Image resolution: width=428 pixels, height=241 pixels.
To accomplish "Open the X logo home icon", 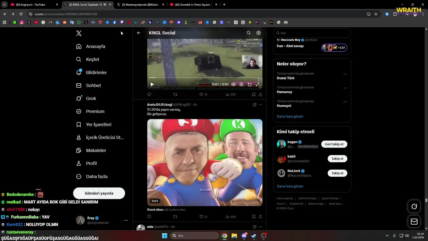I will click(79, 33).
